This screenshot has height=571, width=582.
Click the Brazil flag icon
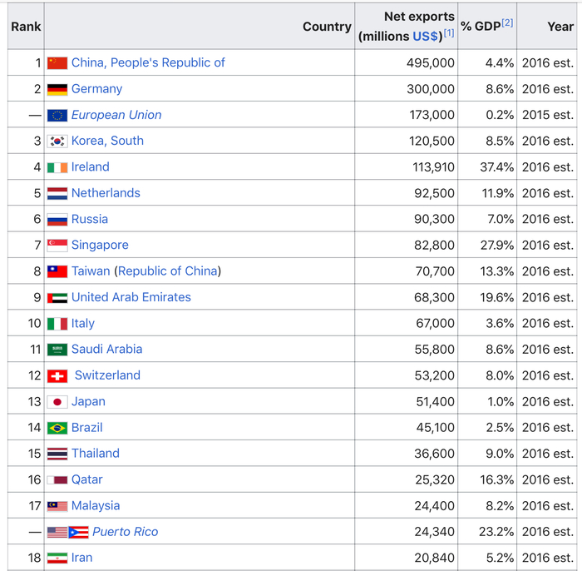57,428
